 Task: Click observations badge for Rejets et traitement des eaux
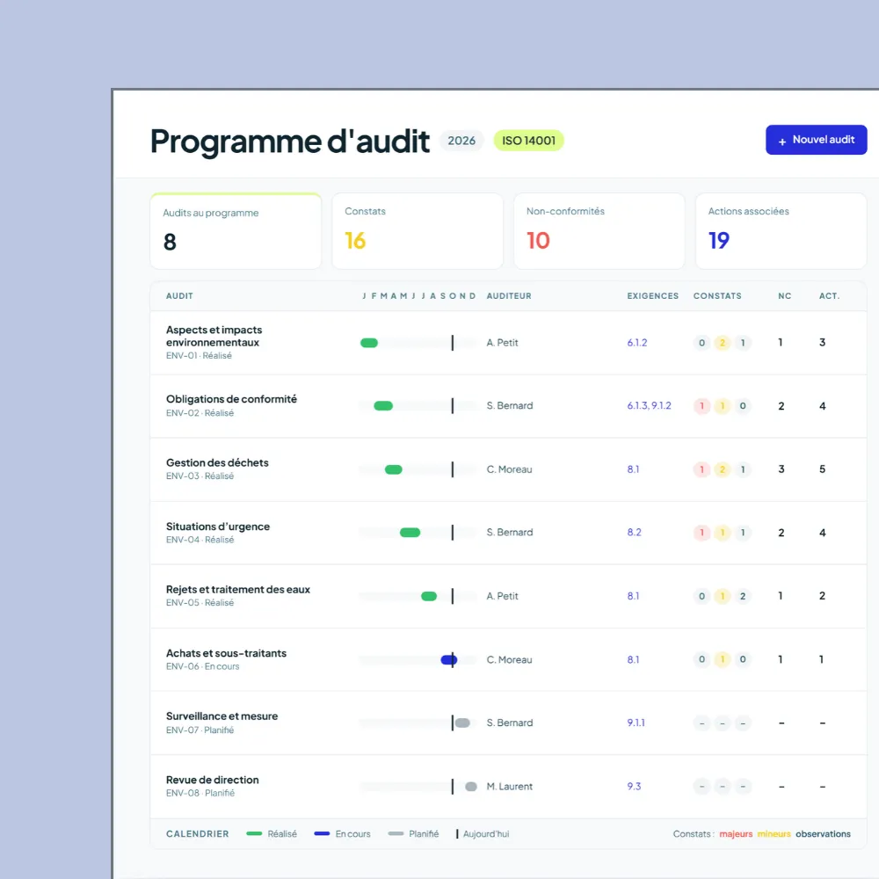[x=742, y=596]
